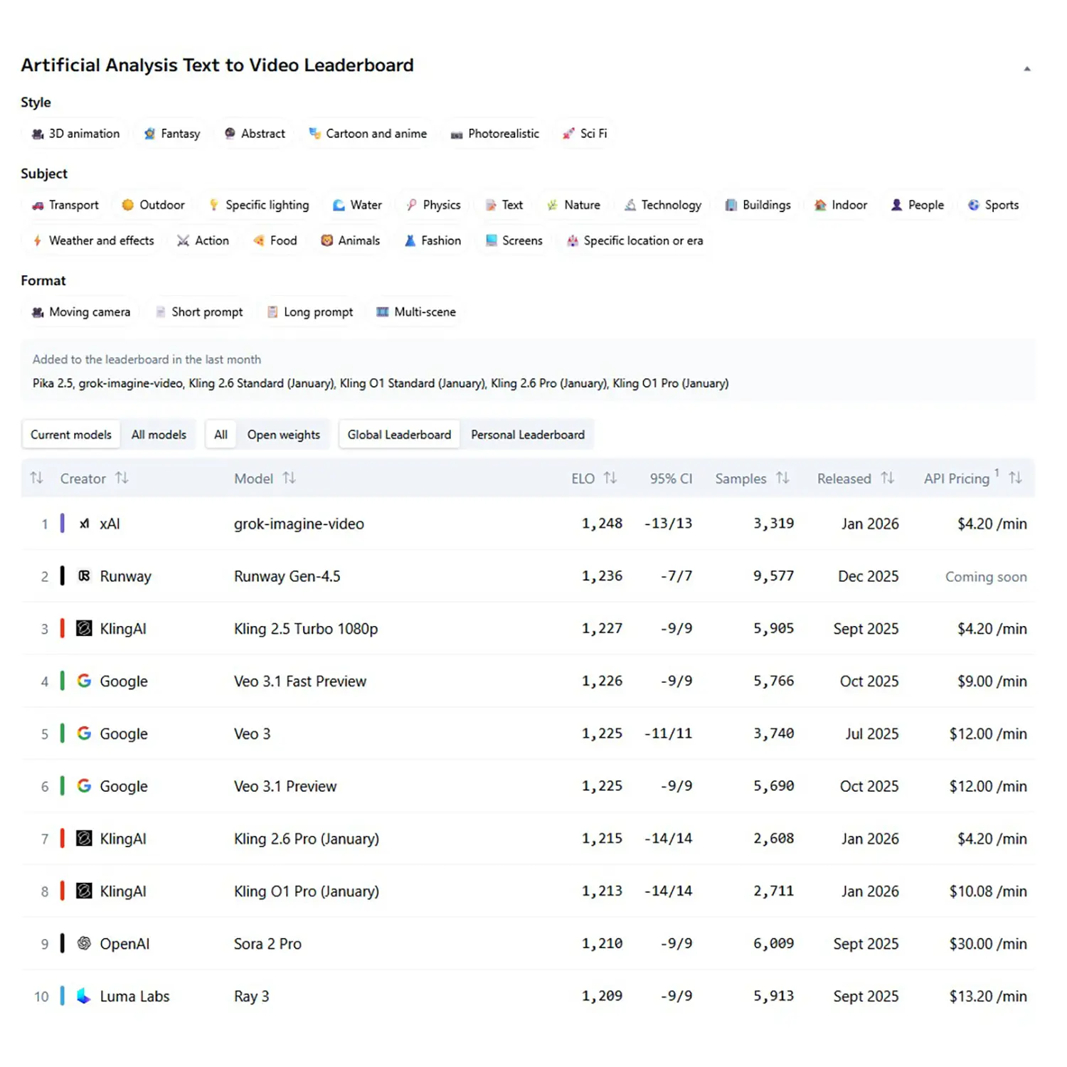The width and height of the screenshot is (1067, 1067).
Task: Click the green color bar beside Veo 3
Action: click(x=63, y=733)
